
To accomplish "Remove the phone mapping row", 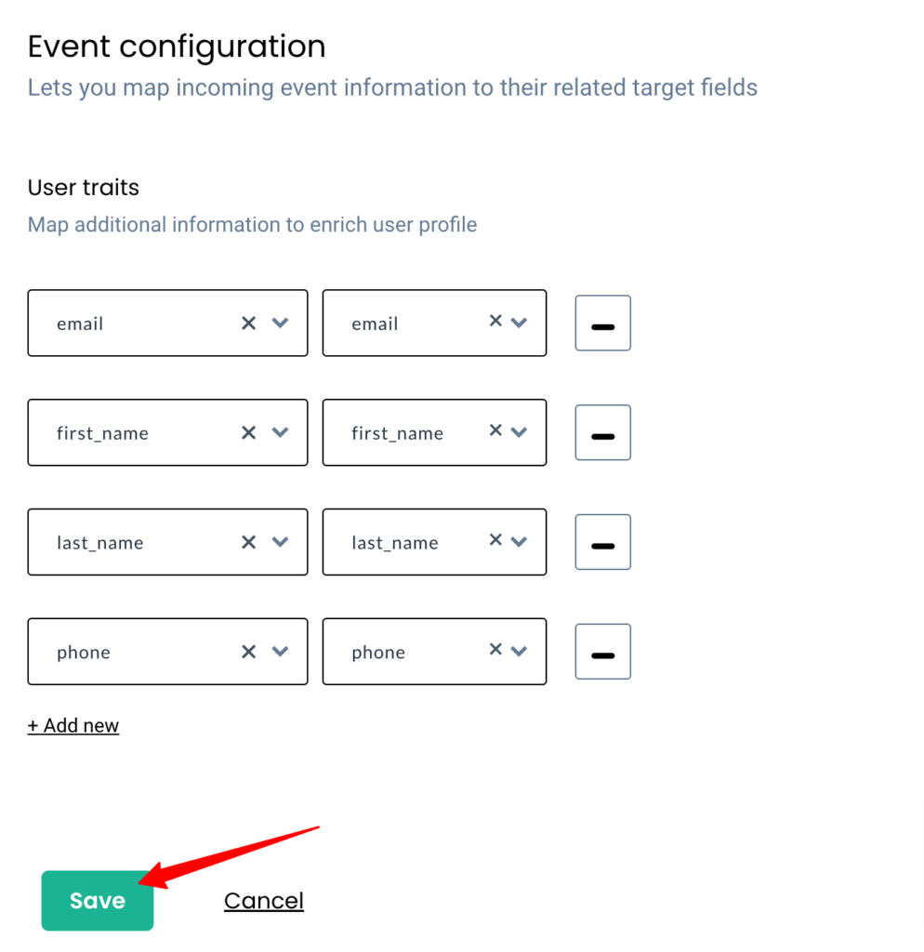I will point(603,652).
